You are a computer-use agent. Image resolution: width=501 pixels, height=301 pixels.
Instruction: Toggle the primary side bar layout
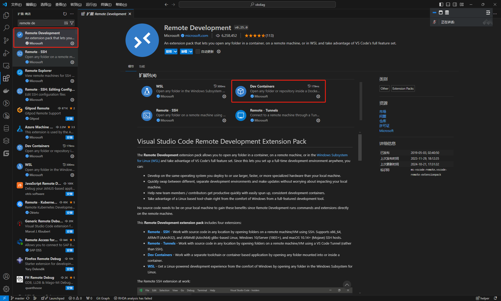(x=441, y=4)
